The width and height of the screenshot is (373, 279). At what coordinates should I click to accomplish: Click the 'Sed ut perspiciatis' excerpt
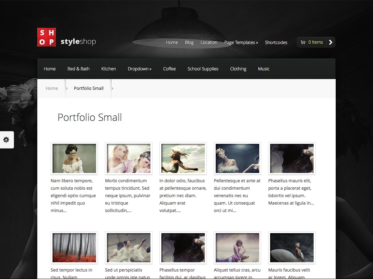point(127,273)
